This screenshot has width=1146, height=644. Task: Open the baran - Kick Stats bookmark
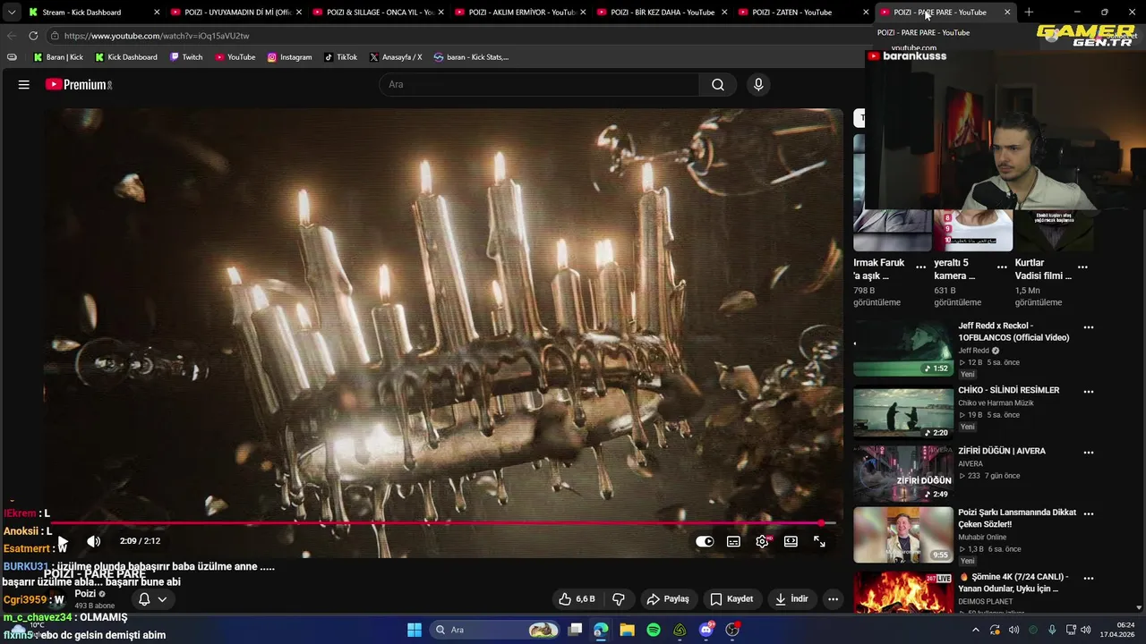(471, 57)
